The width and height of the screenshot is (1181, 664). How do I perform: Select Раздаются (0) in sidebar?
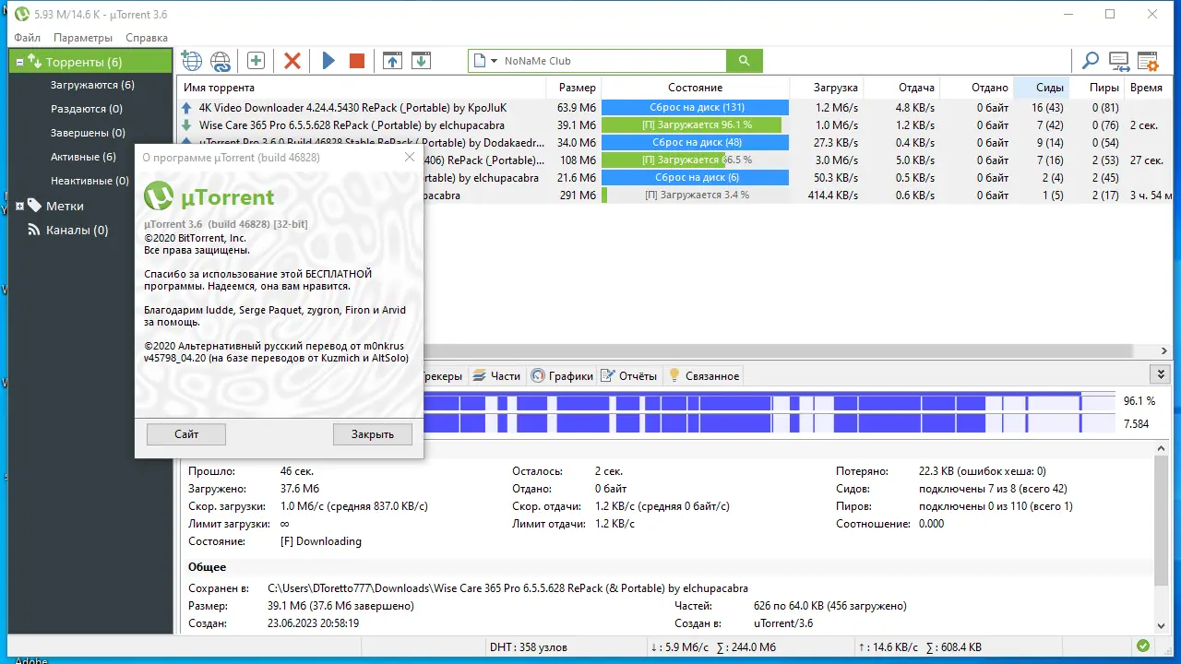pyautogui.click(x=87, y=109)
